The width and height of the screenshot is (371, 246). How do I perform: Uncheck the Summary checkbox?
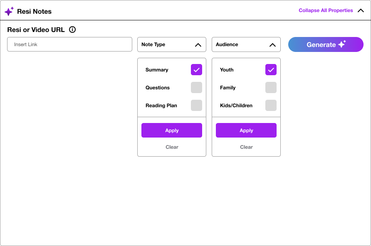point(196,70)
